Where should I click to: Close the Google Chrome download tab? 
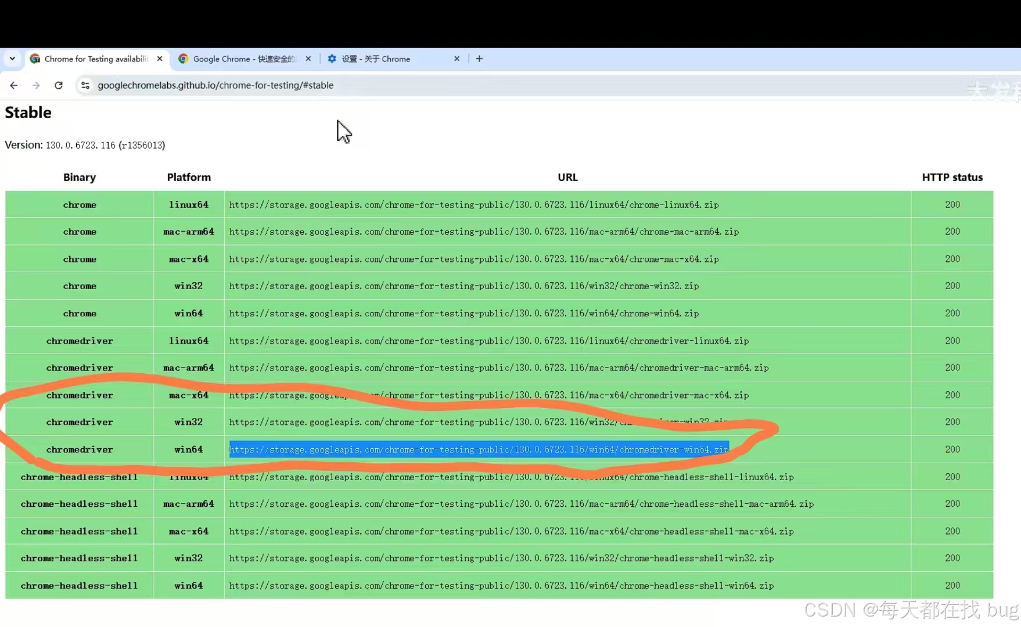point(308,59)
